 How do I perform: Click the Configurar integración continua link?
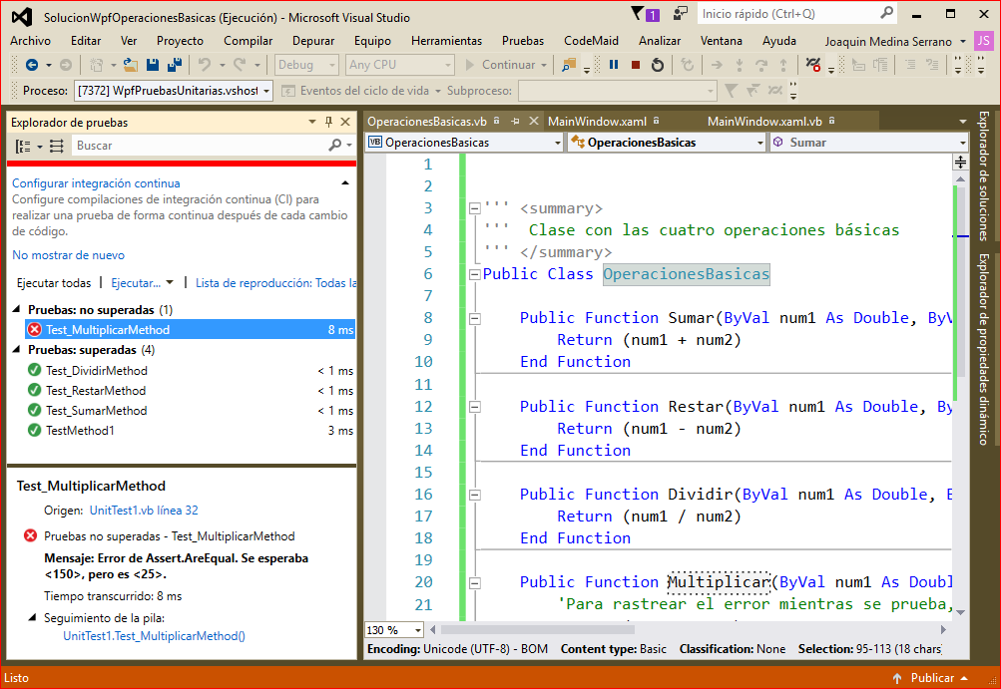96,183
